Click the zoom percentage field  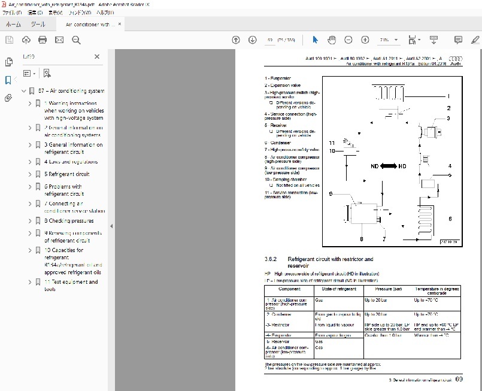click(x=384, y=40)
